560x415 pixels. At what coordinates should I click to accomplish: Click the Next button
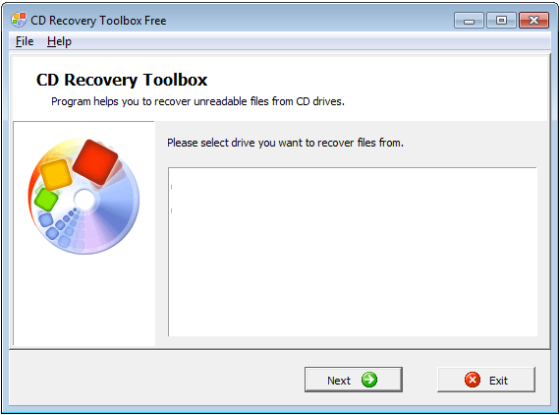354,380
